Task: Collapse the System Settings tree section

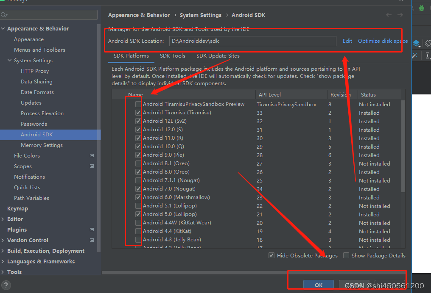Action: pyautogui.click(x=9, y=60)
